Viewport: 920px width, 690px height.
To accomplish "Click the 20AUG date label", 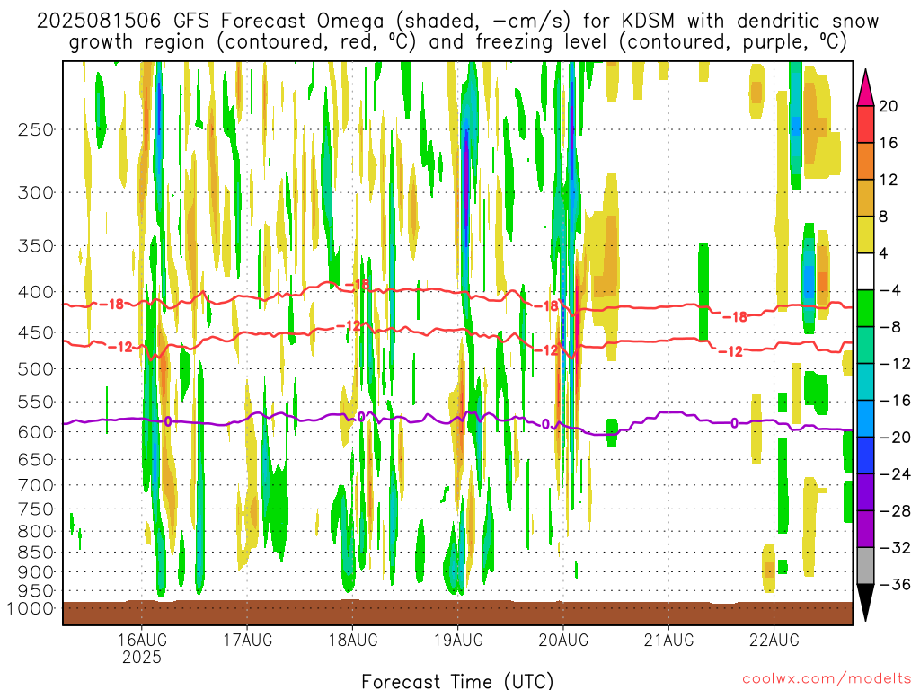I will tap(563, 640).
